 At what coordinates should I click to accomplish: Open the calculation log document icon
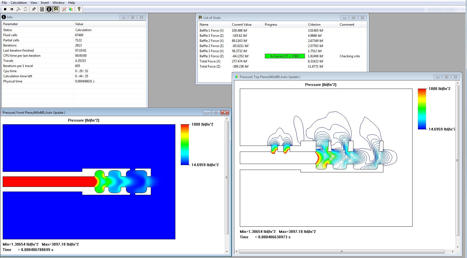pyautogui.click(x=42, y=9)
